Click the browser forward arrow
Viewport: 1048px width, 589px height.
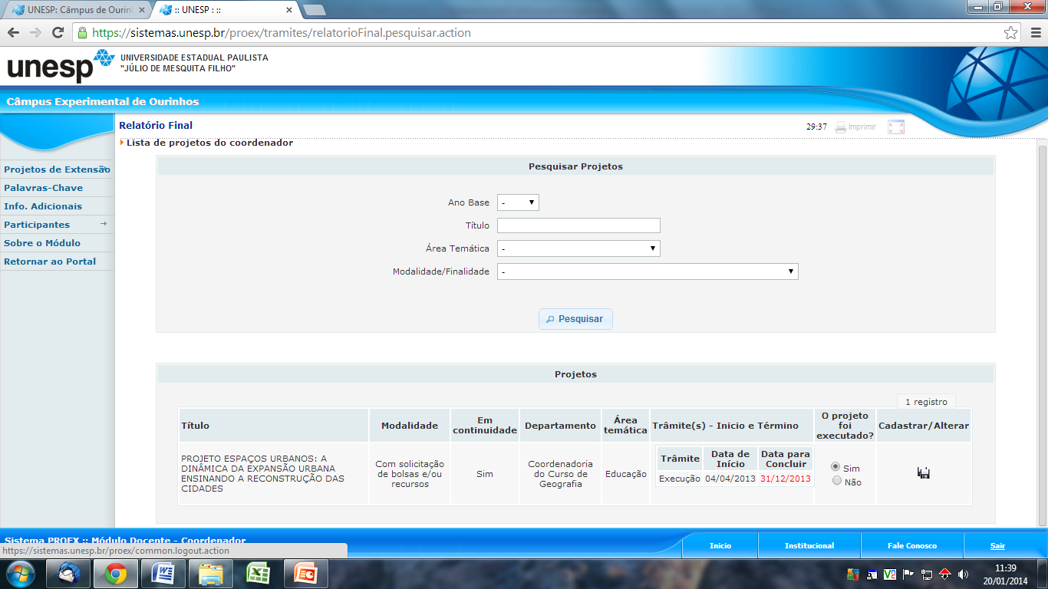[35, 33]
